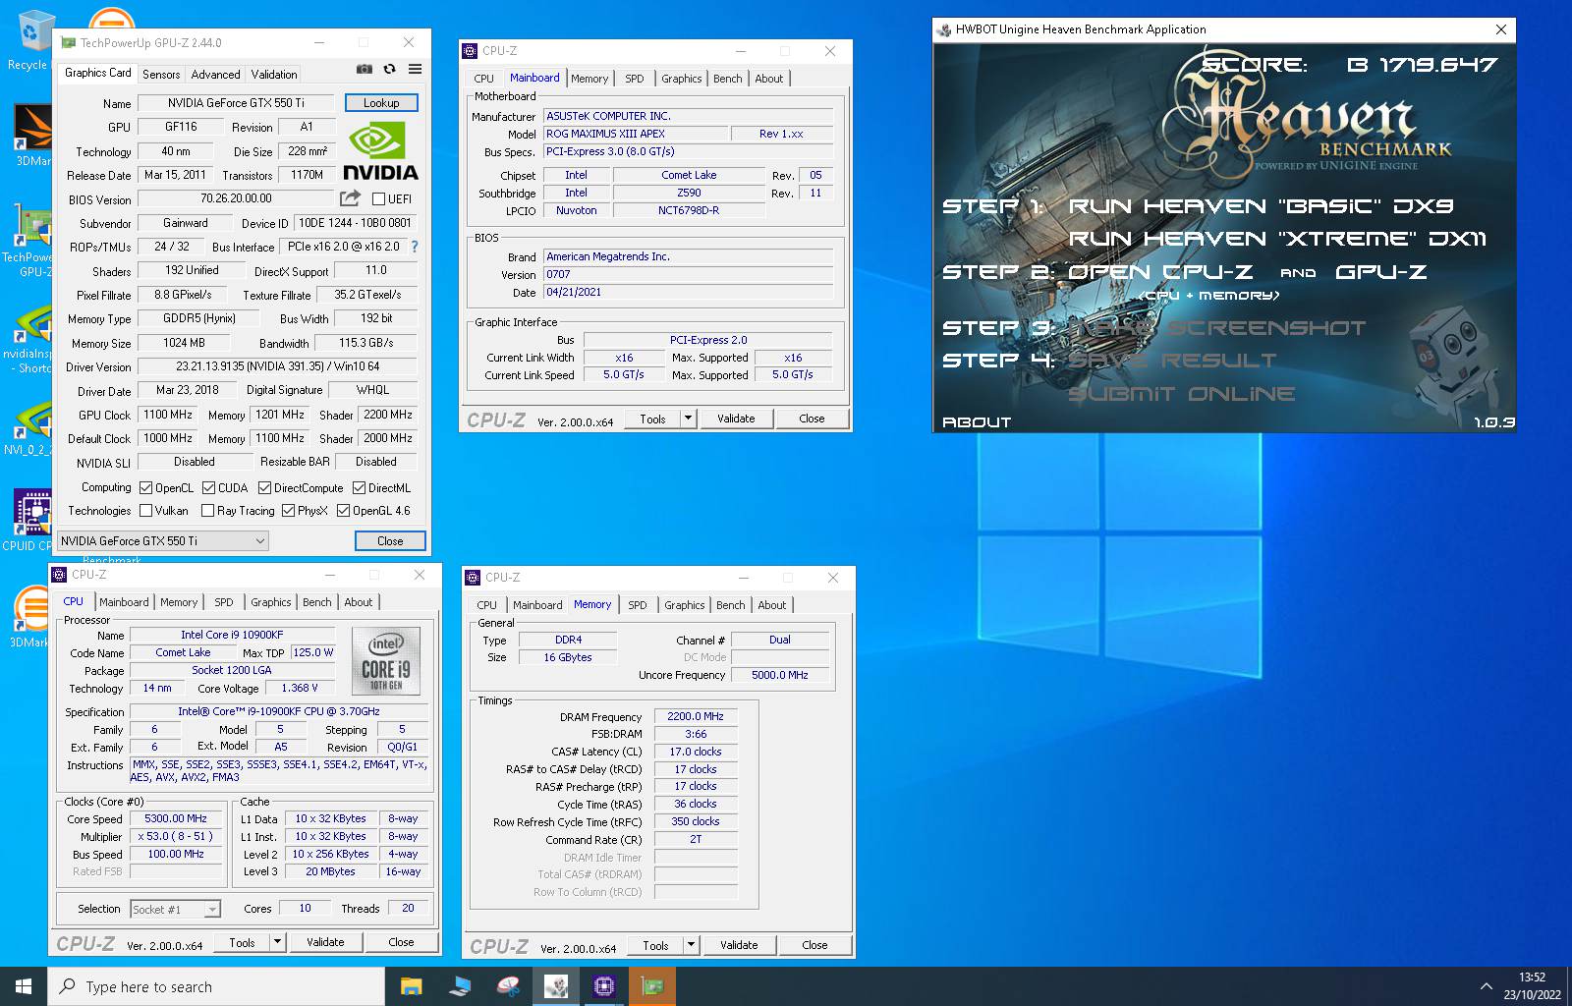Screen dimensions: 1572x1006
Task: Click the GPU-Z refresh icon
Action: [389, 69]
